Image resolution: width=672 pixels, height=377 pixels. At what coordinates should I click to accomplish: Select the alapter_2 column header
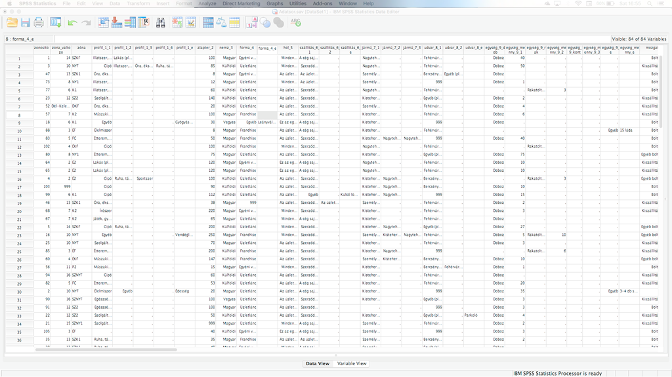point(205,50)
